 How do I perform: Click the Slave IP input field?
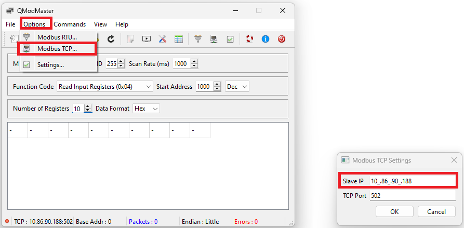412,181
